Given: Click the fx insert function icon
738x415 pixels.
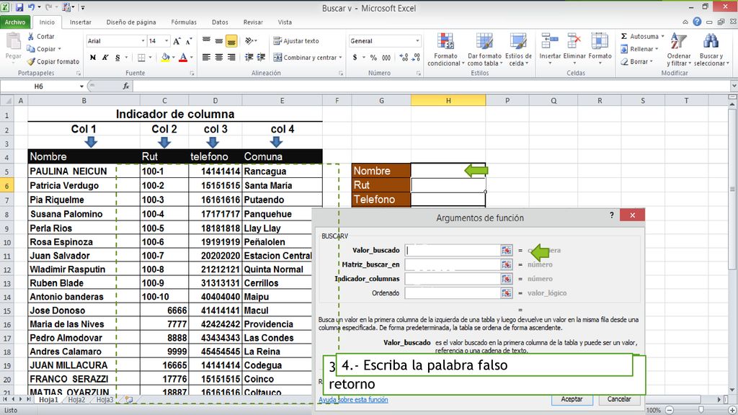Looking at the screenshot, I should coord(126,86).
